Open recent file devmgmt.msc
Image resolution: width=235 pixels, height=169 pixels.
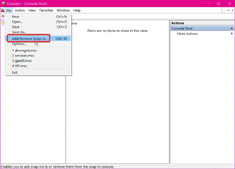[38, 50]
